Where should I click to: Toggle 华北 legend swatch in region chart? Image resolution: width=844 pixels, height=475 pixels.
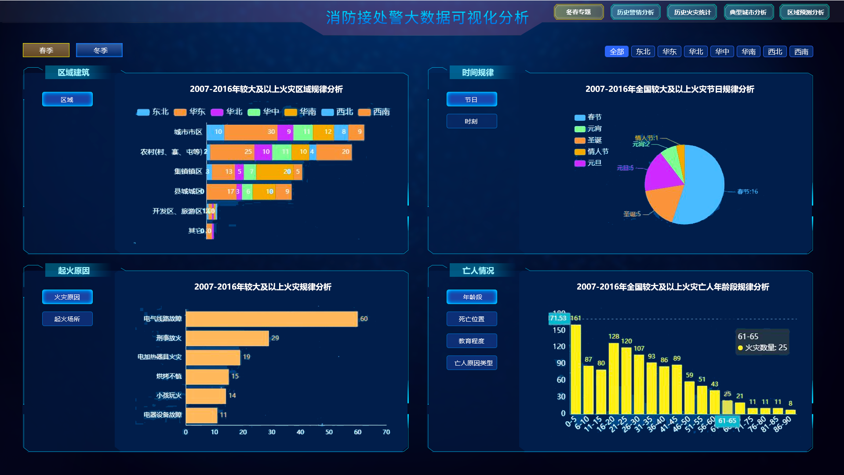217,112
